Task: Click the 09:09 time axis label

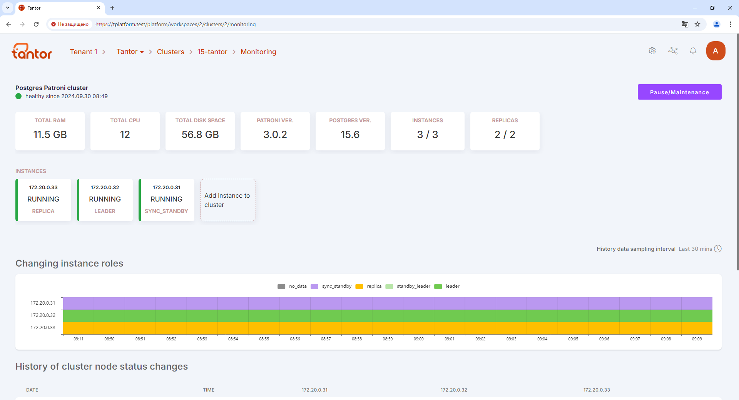Action: (x=697, y=339)
